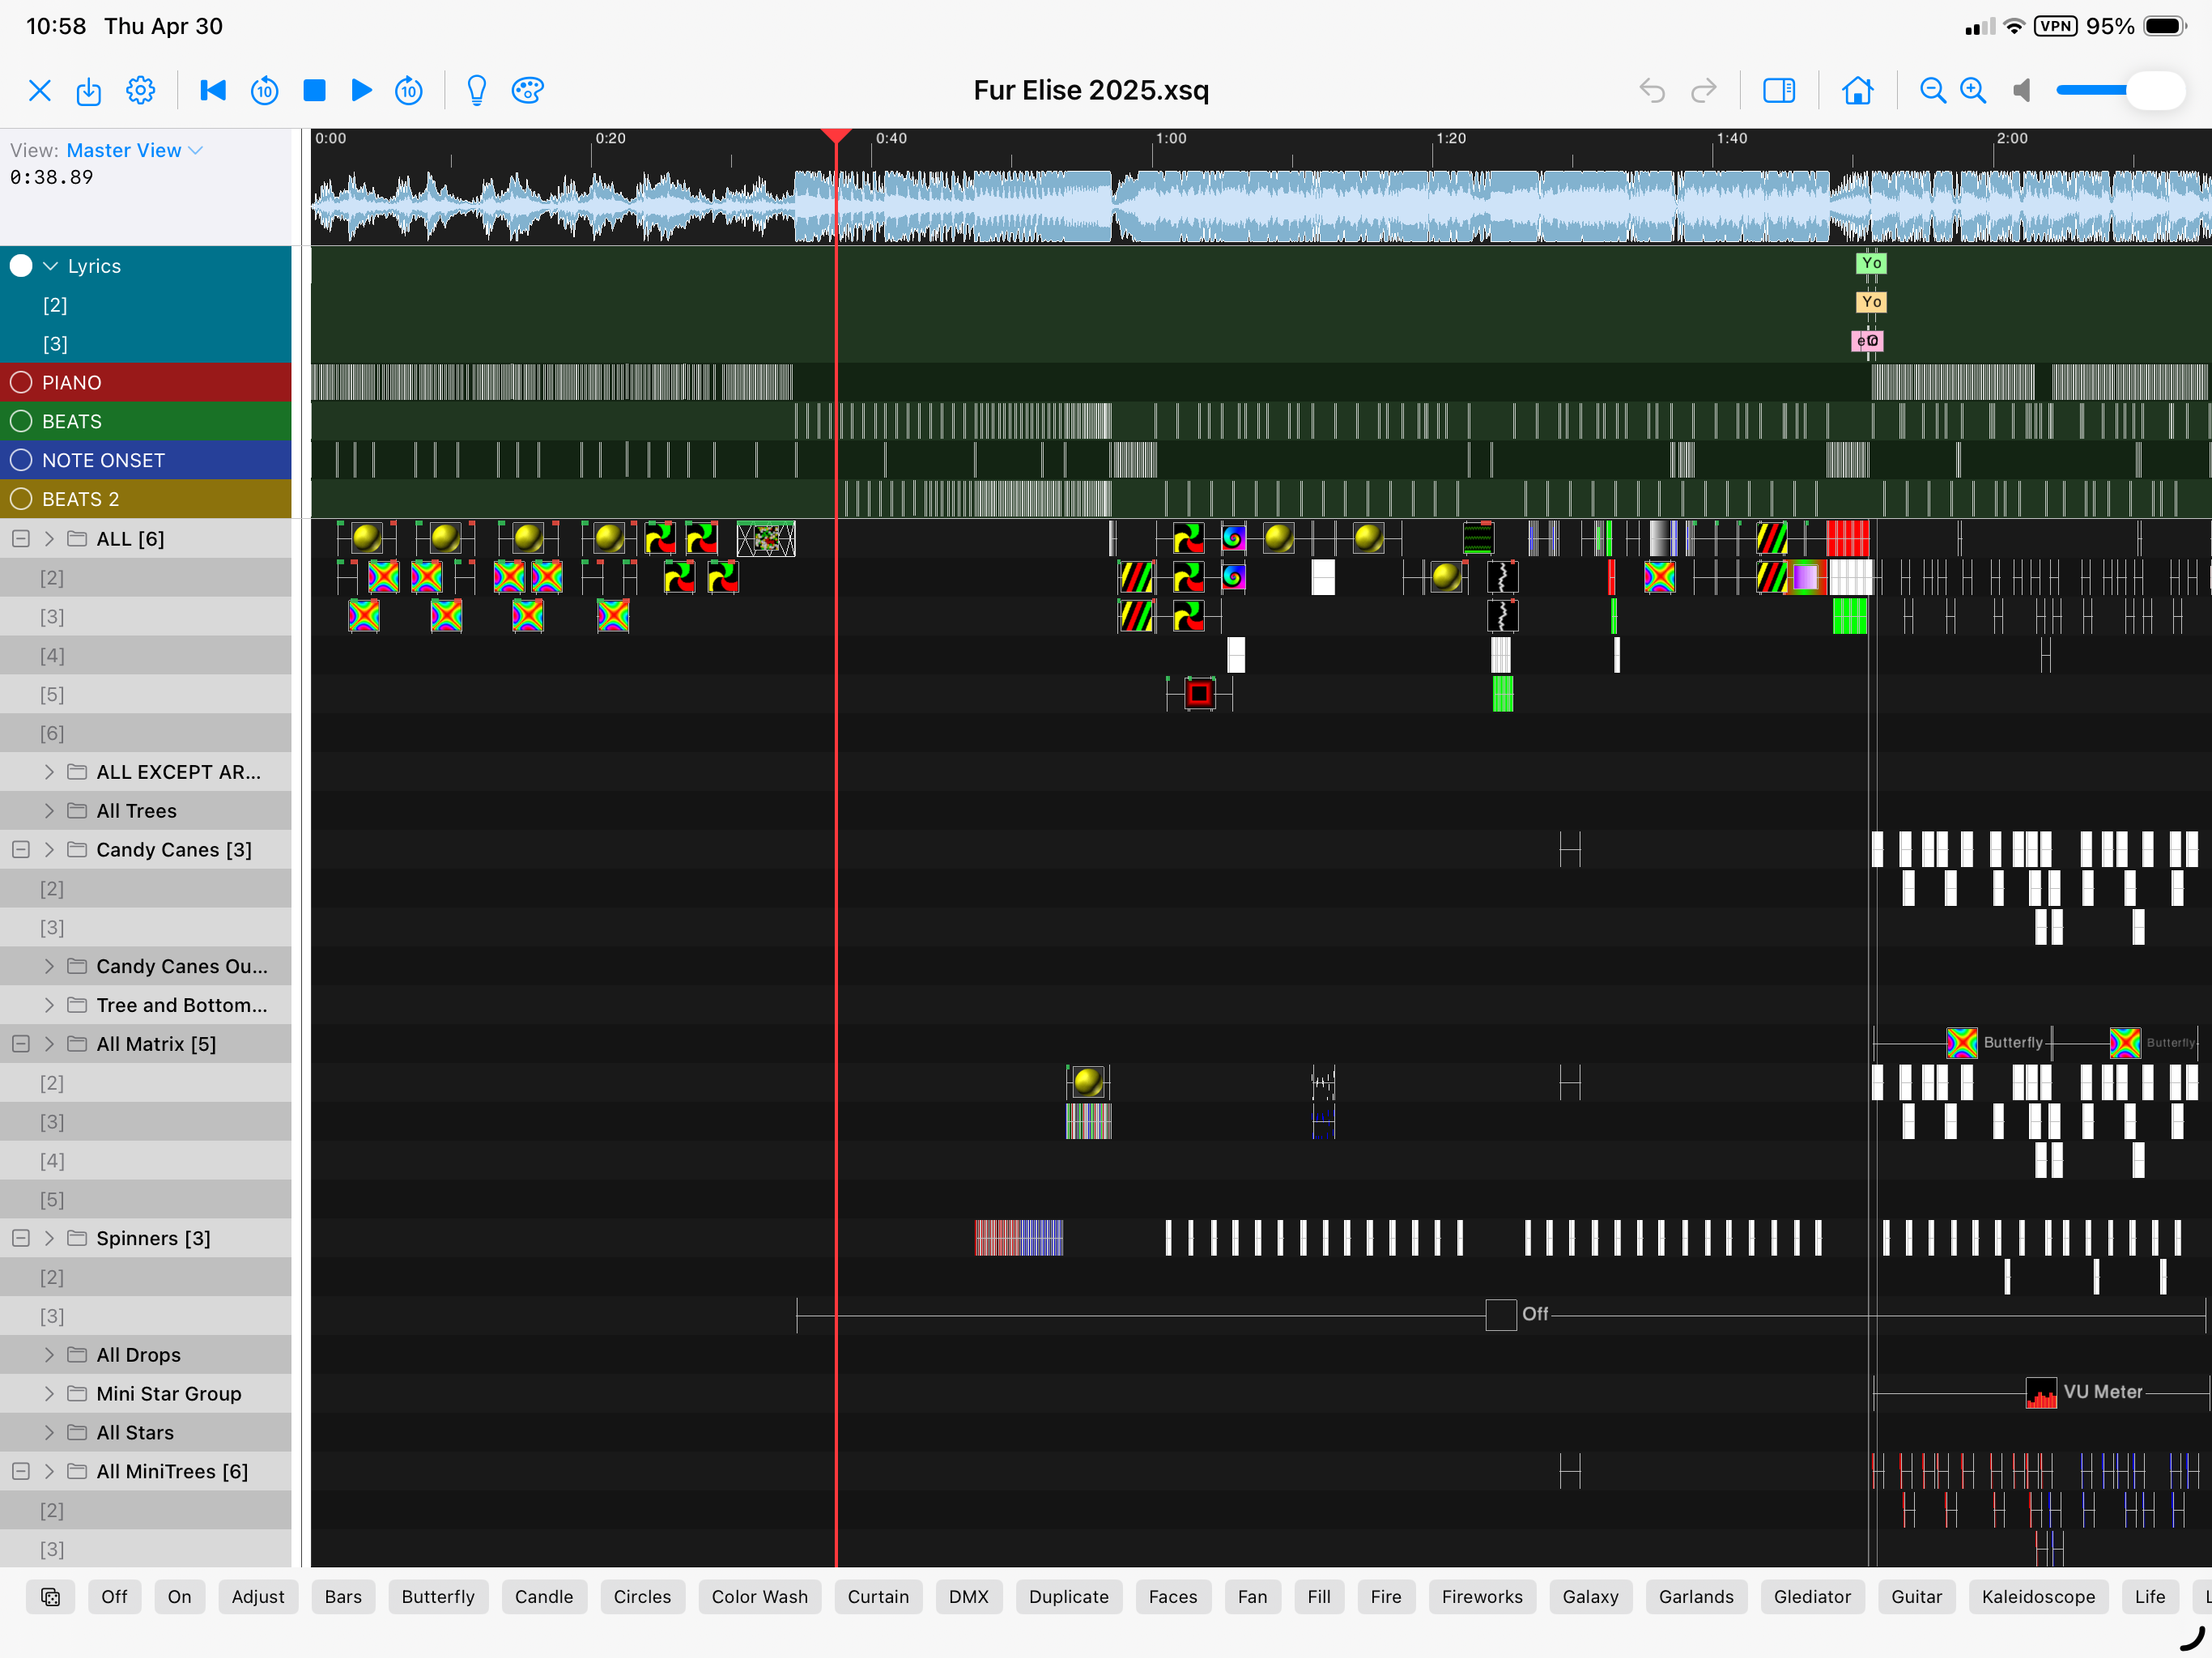Click the green Yo lyric marker
The width and height of the screenshot is (2212, 1658).
(1871, 263)
